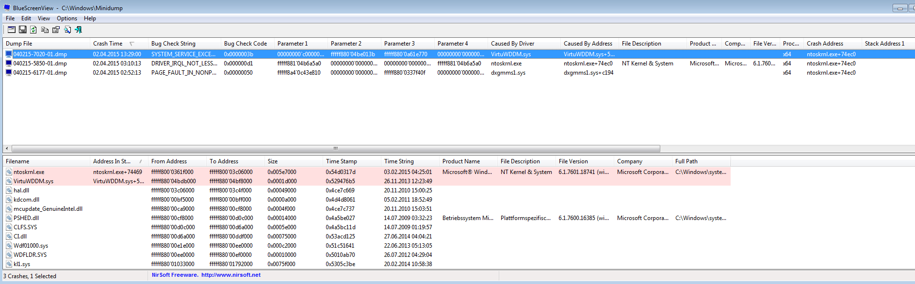This screenshot has width=915, height=284.
Task: Click the Copy selected items icon
Action: pyautogui.click(x=45, y=30)
